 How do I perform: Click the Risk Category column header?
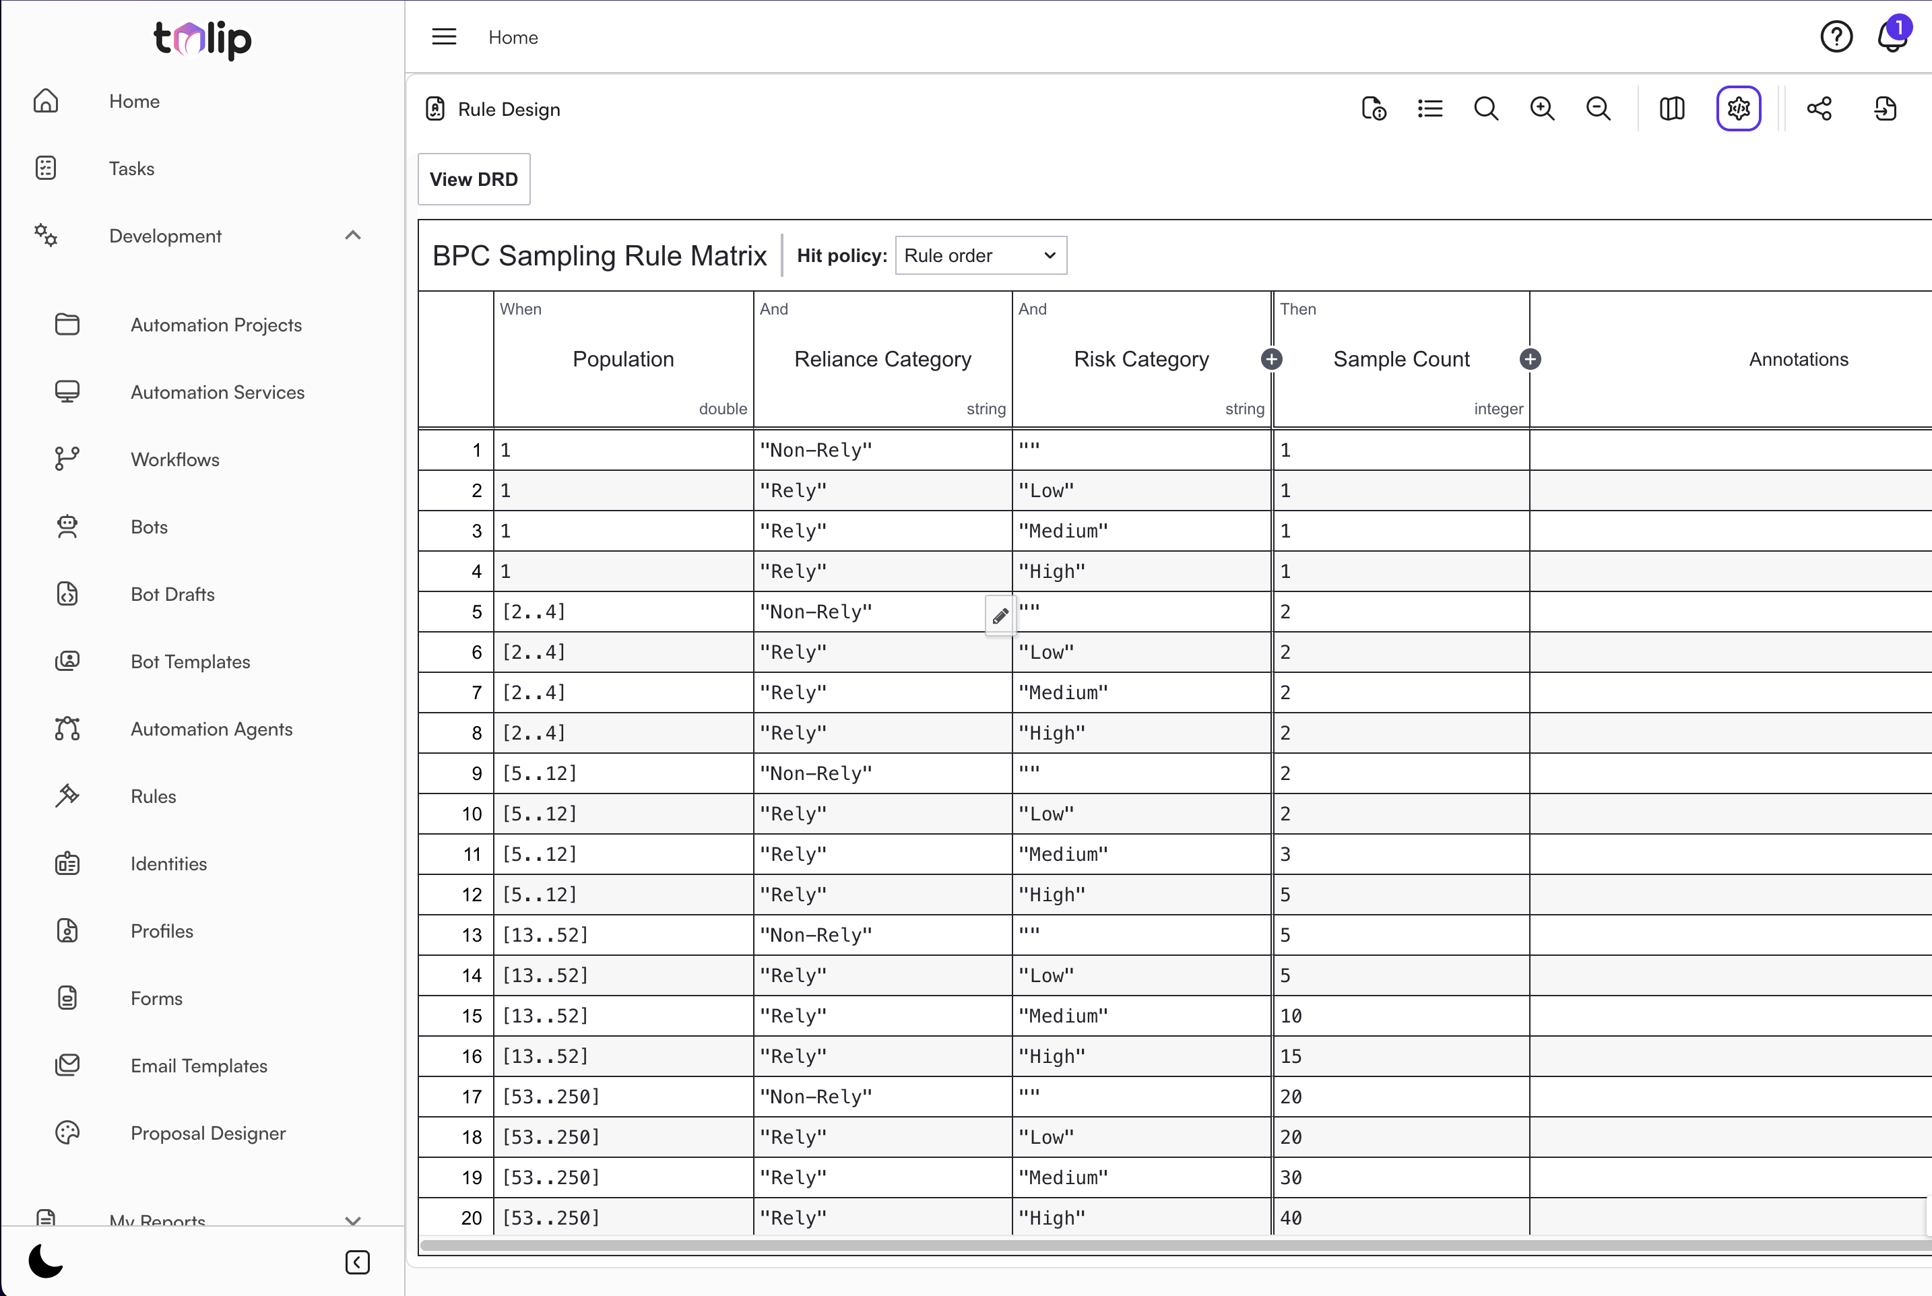coord(1141,359)
